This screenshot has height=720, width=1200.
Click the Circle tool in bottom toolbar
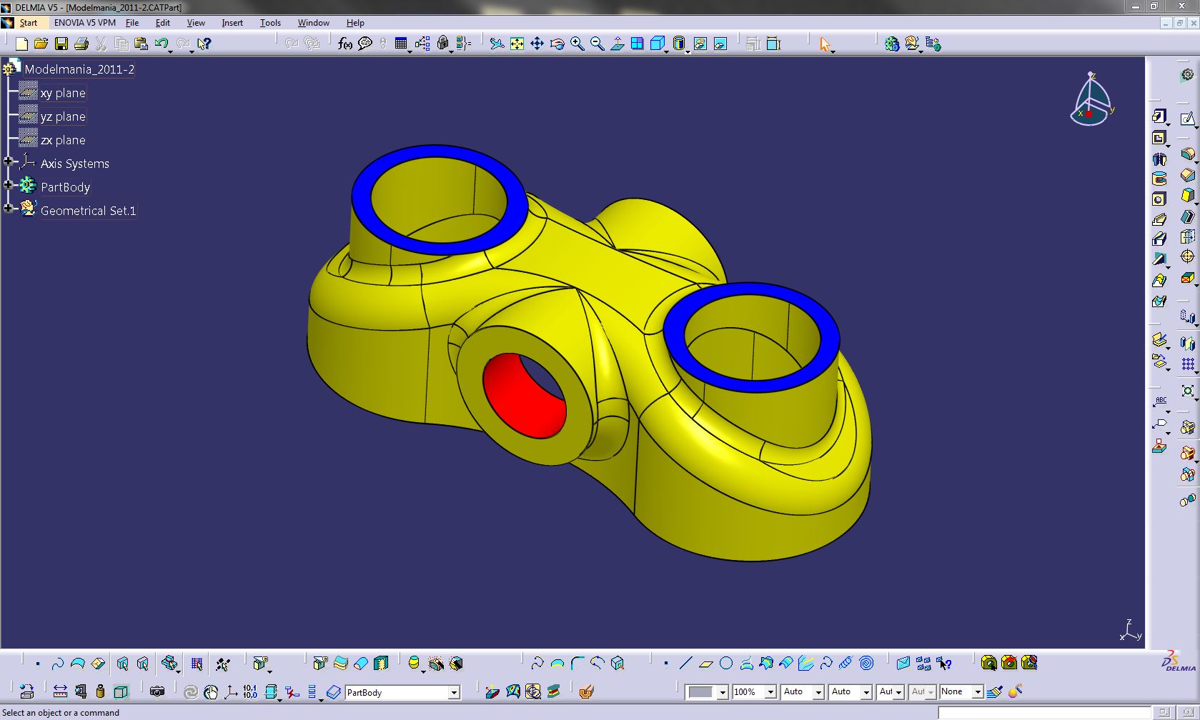(726, 664)
